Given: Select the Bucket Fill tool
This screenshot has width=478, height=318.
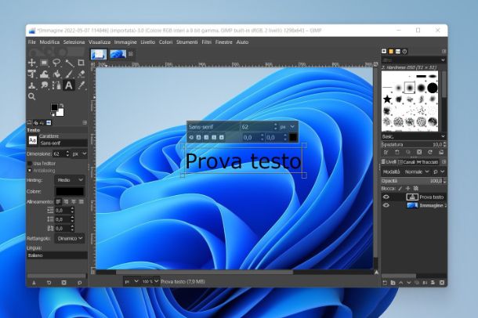Looking at the screenshot, I should pos(56,74).
